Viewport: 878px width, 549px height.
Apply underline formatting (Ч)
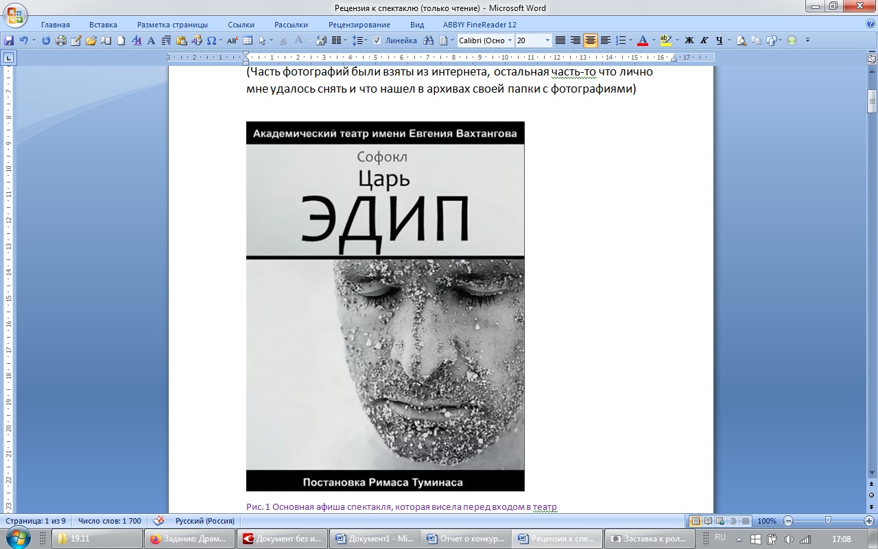coord(720,40)
